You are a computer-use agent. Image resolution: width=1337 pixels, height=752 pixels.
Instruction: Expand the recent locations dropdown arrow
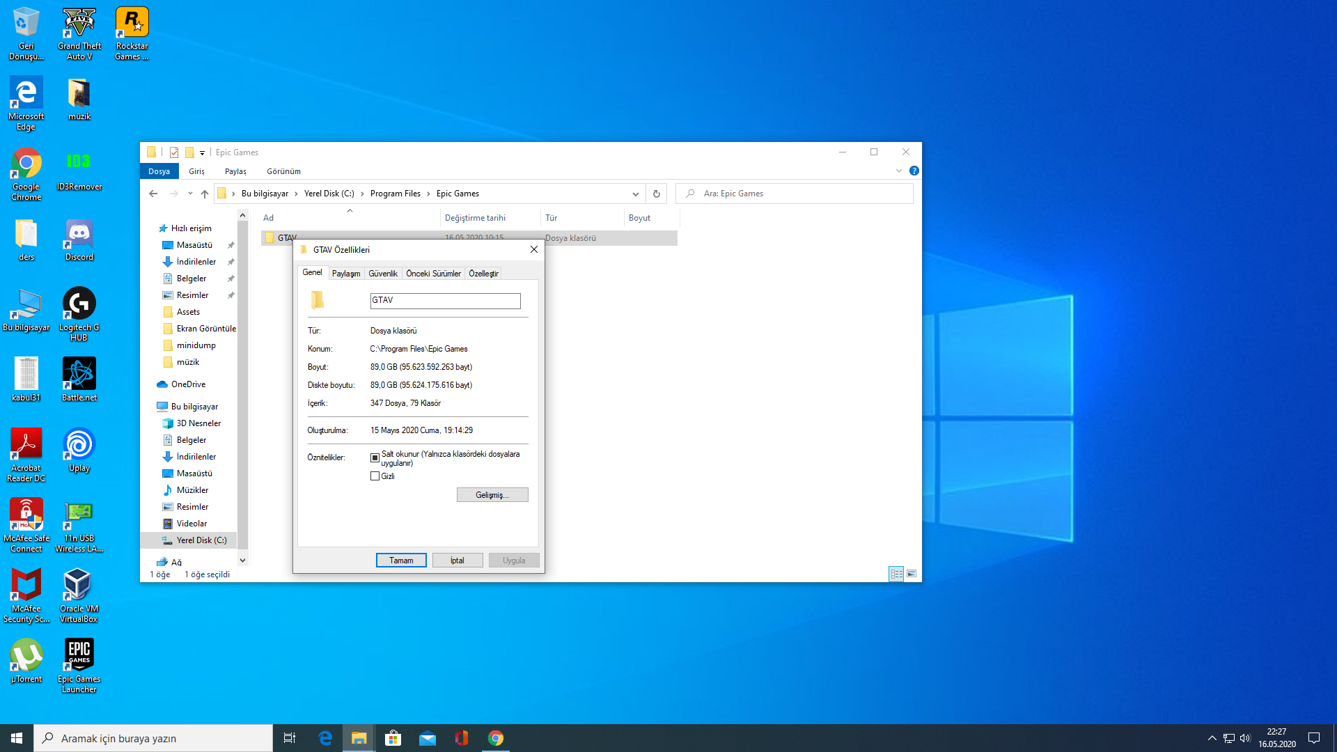(190, 194)
